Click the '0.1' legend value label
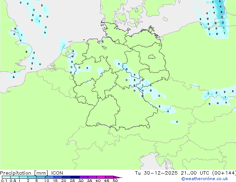The height and width of the screenshot is (182, 236). click(4, 181)
